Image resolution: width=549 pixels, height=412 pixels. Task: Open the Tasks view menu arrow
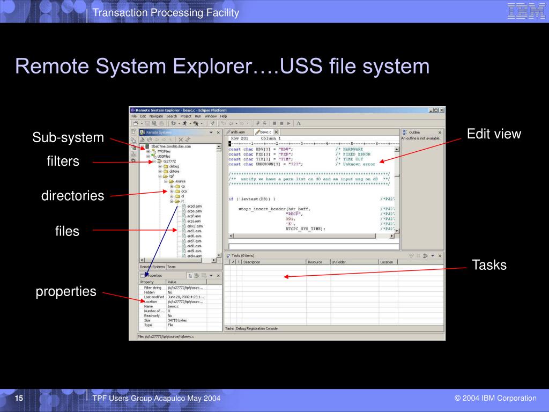pyautogui.click(x=433, y=256)
